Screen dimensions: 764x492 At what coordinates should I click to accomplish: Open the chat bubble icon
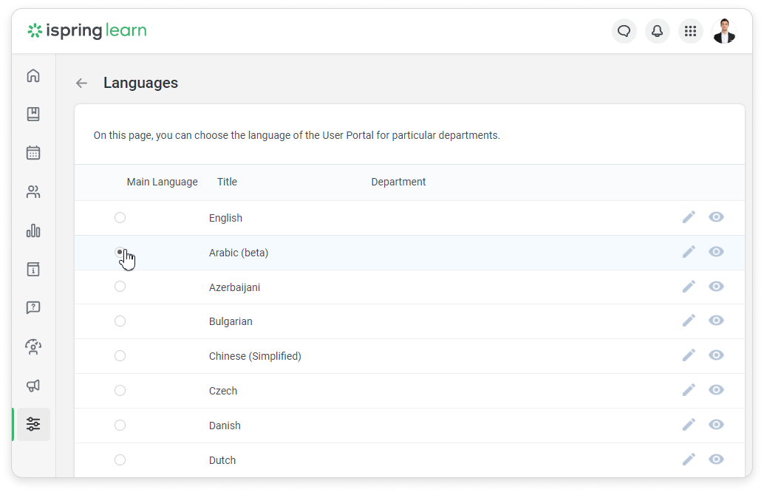tap(624, 31)
